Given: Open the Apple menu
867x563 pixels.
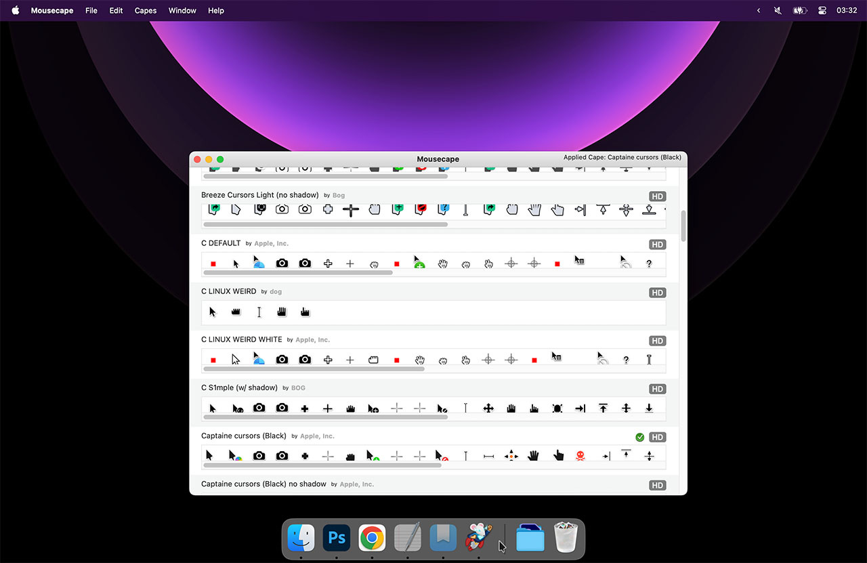Looking at the screenshot, I should (x=16, y=10).
